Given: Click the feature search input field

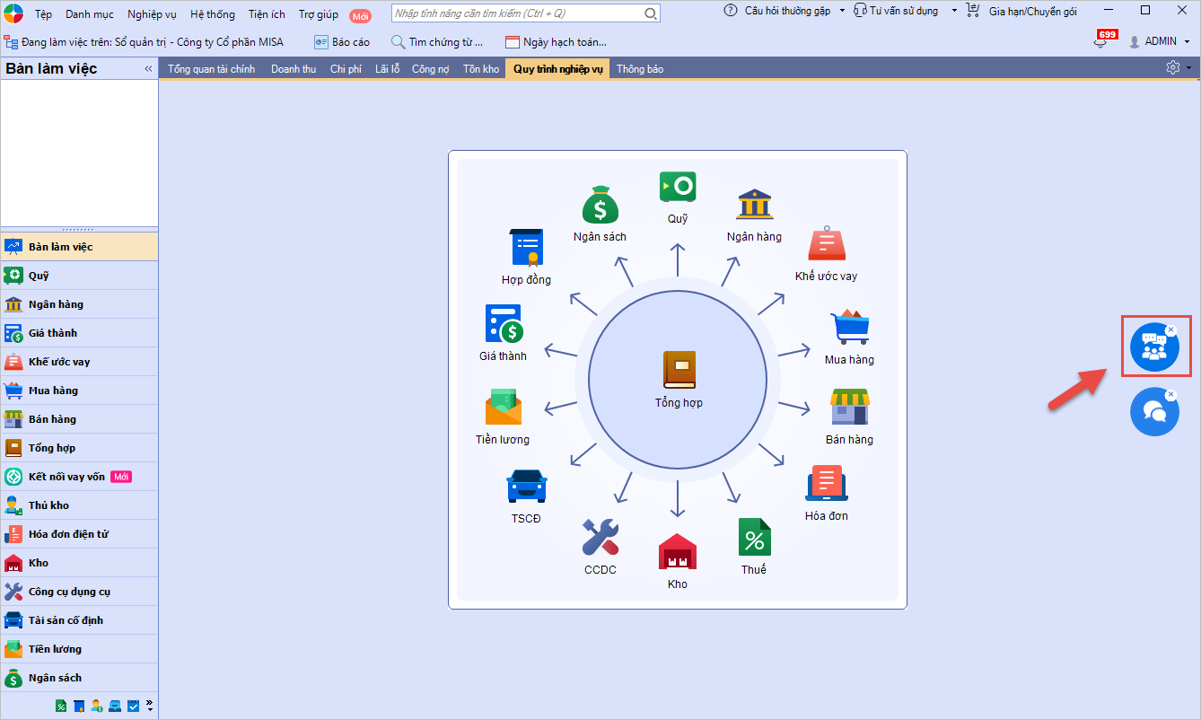Looking at the screenshot, I should point(517,14).
